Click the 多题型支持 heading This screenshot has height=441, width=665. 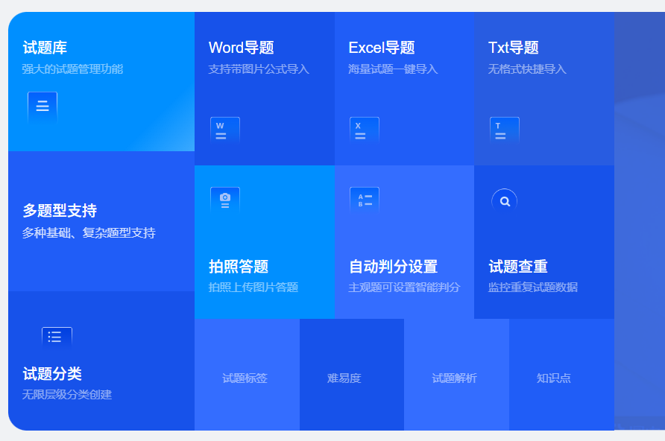pos(60,210)
